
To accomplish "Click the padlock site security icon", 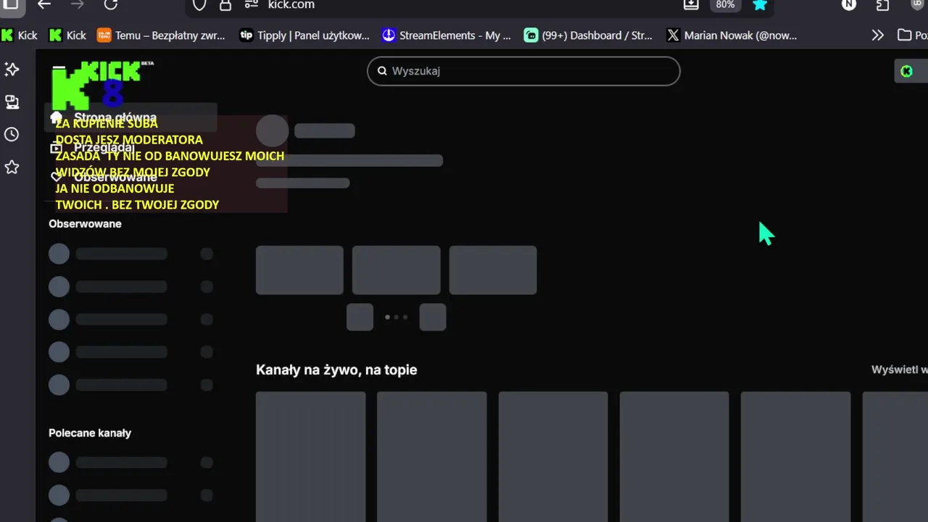I will click(x=225, y=5).
